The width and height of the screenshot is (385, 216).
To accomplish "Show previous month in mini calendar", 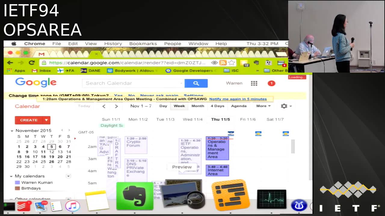I will (x=62, y=130).
